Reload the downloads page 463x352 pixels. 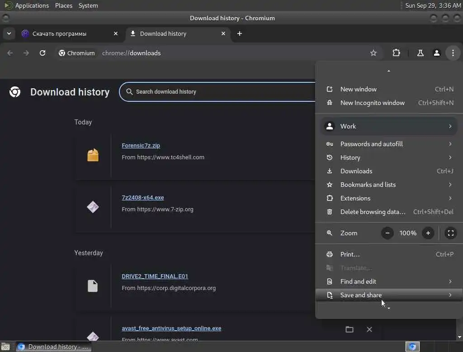[x=43, y=53]
